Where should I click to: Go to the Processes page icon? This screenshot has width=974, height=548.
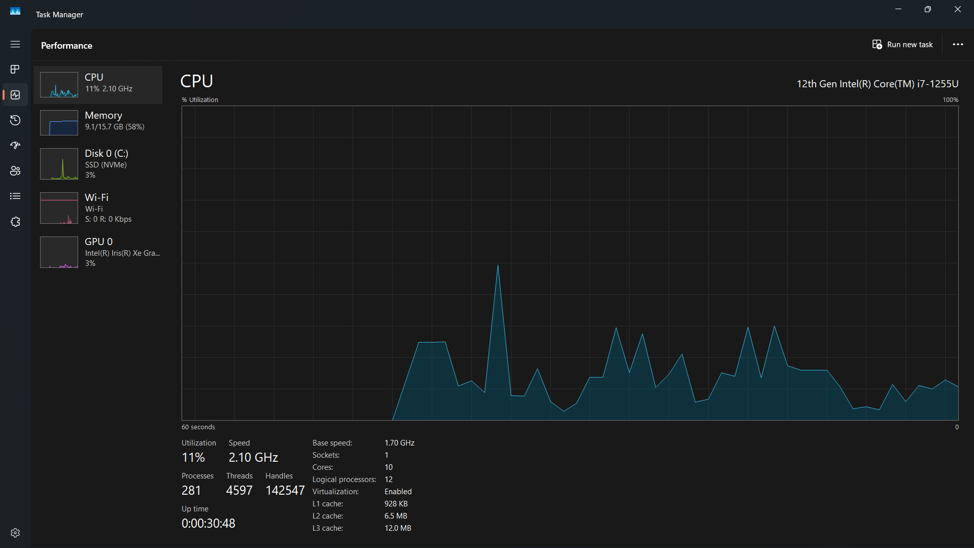[15, 69]
